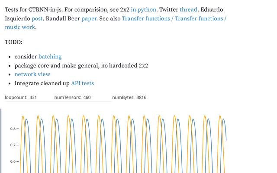277x173 pixels.
Task: Open the Twitter "thread" link
Action: (188, 10)
